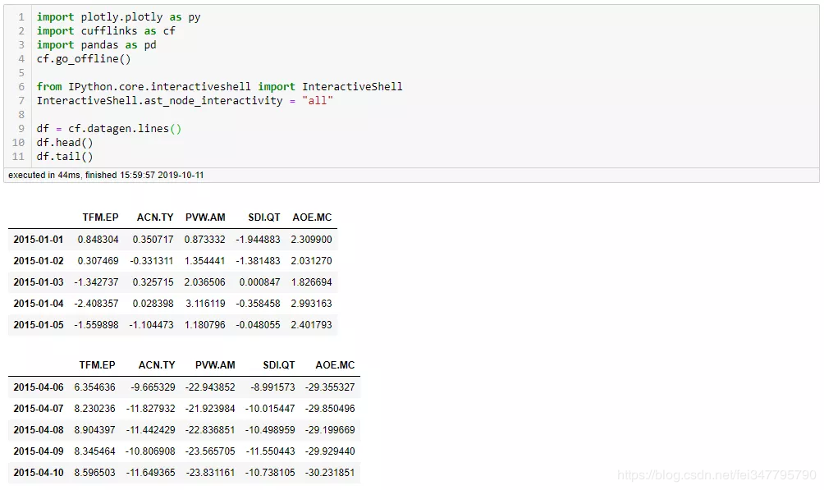The image size is (824, 490).
Task: Click SDI.QT header in tail table
Action: point(278,365)
